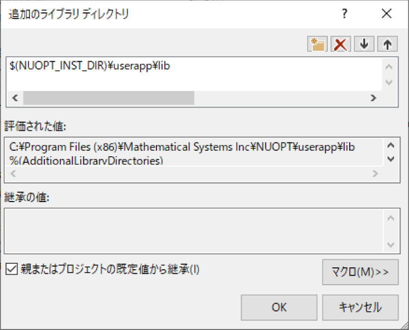Move the line down with the down arrow

(364, 44)
